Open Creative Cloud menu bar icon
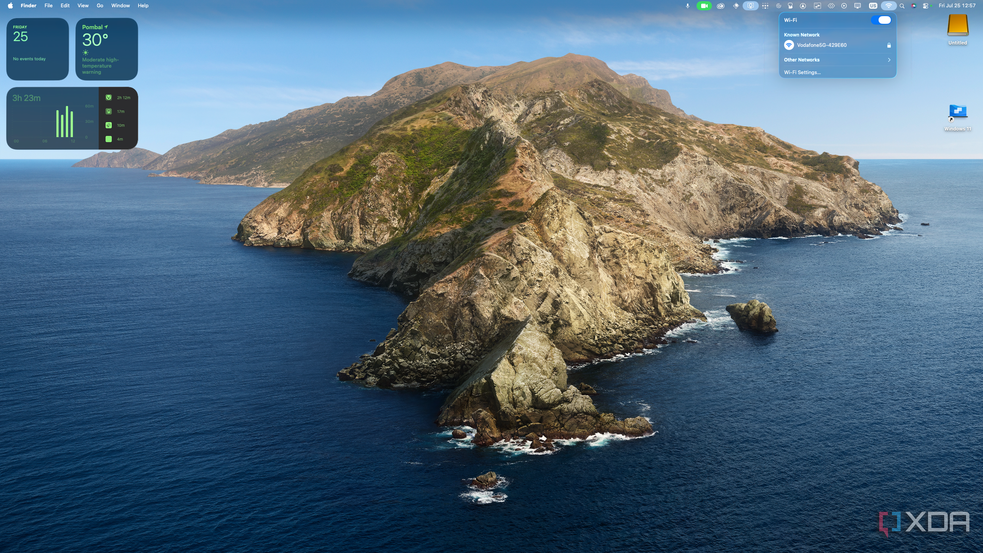 point(720,6)
